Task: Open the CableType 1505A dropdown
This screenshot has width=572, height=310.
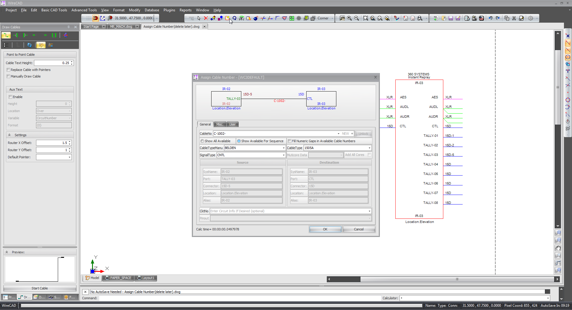Action: (369, 148)
